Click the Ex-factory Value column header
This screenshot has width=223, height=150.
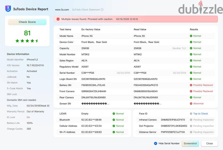91,30
